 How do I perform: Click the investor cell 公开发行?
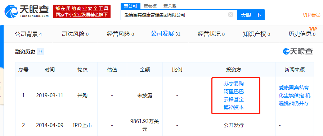pos(234,125)
